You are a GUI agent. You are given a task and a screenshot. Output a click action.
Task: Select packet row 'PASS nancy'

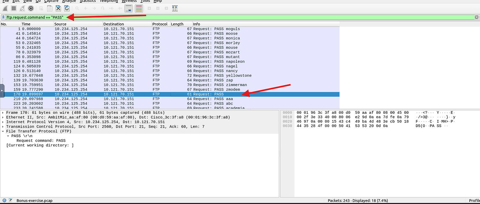point(170,71)
